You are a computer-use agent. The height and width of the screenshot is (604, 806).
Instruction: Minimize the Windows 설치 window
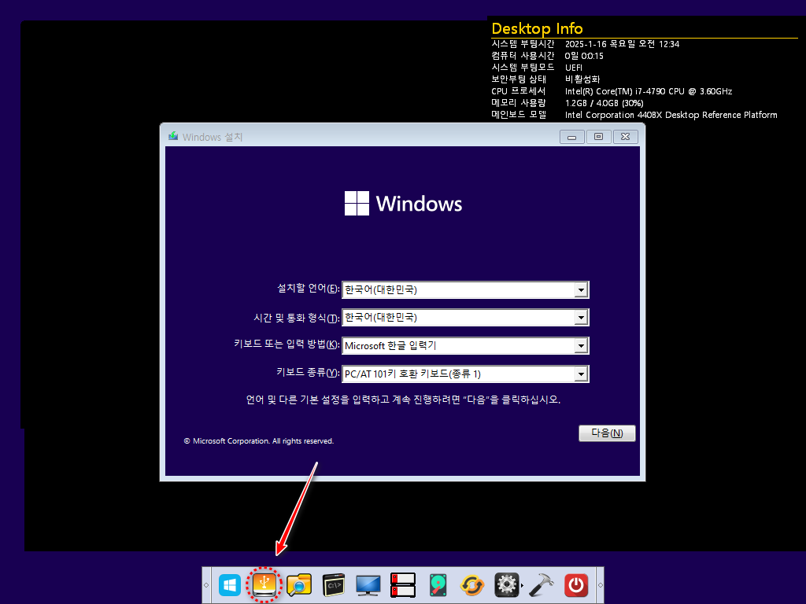(x=571, y=137)
